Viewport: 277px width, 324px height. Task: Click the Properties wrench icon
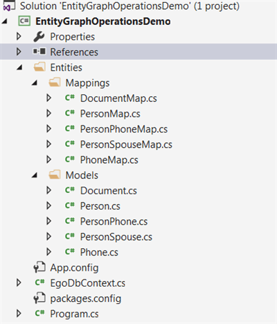click(x=39, y=37)
